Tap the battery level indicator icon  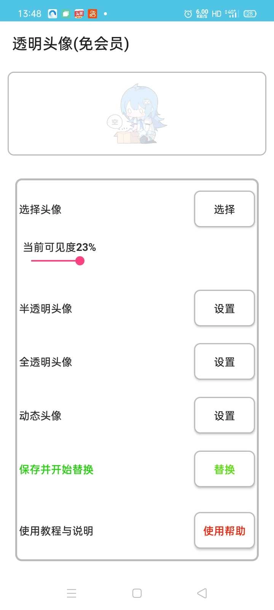tap(250, 14)
